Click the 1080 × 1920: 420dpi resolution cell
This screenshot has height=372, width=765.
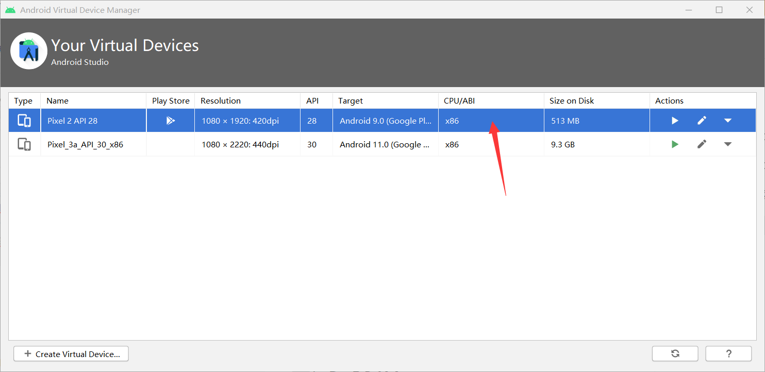pyautogui.click(x=247, y=121)
